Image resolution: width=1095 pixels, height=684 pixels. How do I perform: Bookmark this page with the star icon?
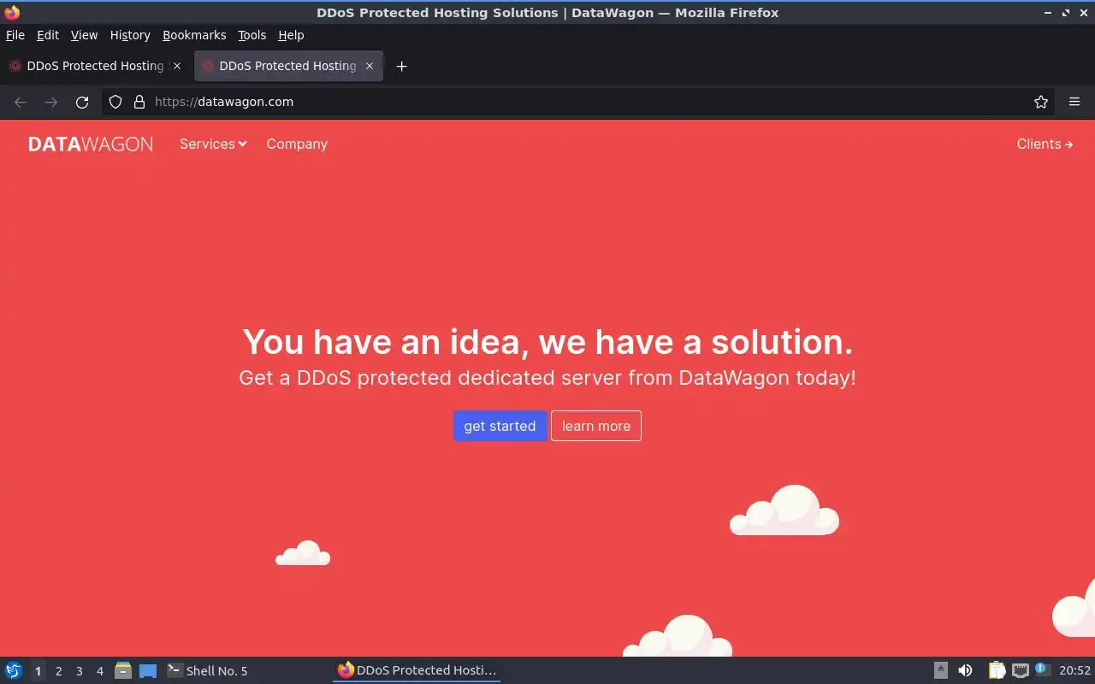tap(1041, 102)
